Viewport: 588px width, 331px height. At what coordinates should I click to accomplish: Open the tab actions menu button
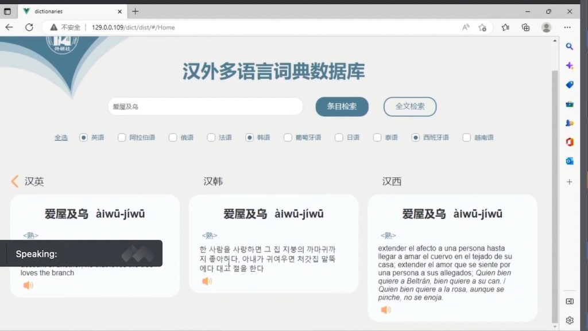click(x=7, y=11)
